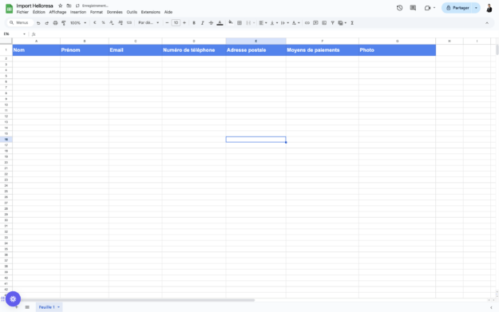
Task: Select the paint format tool
Action: 64,23
